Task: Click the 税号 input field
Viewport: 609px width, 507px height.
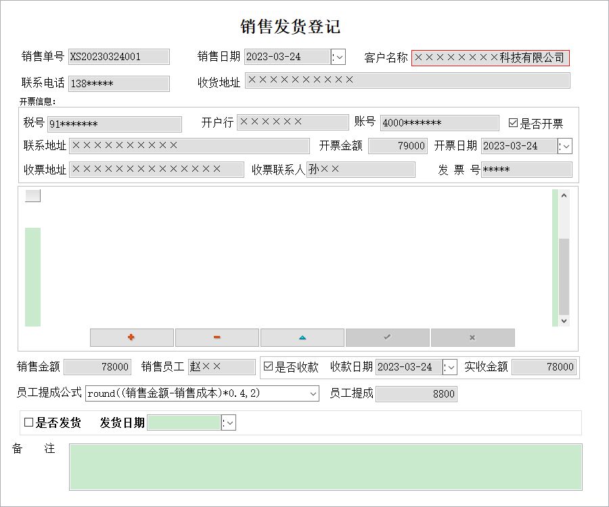Action: tap(114, 124)
